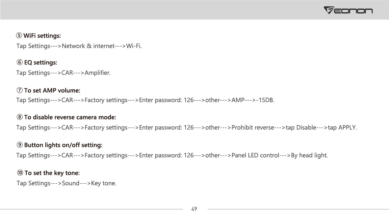This screenshot has width=389, height=214.
Task: Click the To set the key tone heading
Action: pyautogui.click(x=52, y=173)
